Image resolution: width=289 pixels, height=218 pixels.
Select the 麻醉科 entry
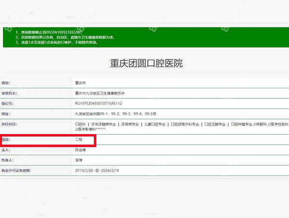[262, 124]
